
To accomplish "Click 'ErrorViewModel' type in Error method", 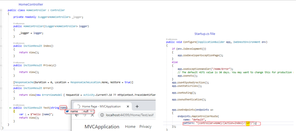I will [x=52, y=95].
